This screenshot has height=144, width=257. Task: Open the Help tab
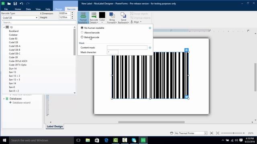point(48,9)
